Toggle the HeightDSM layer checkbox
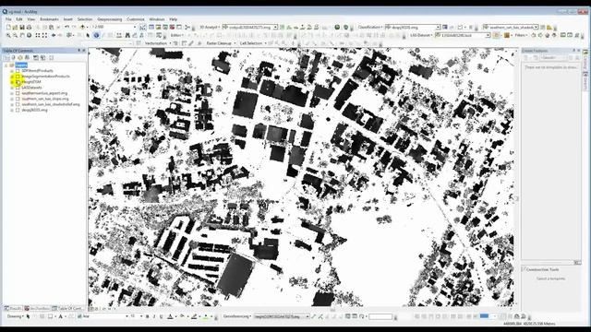The image size is (591, 332). tap(18, 82)
